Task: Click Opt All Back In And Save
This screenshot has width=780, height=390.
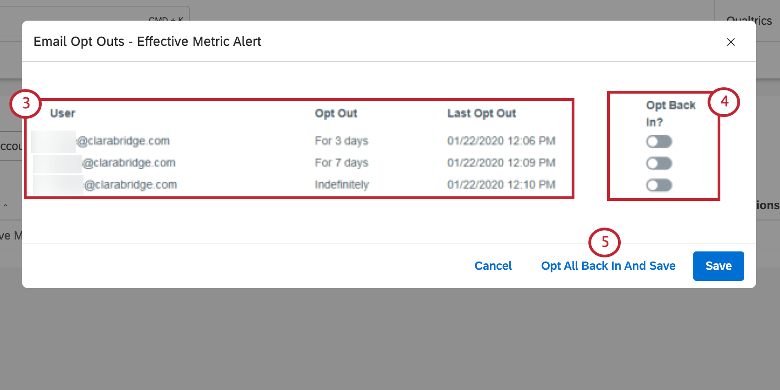Action: 608,266
